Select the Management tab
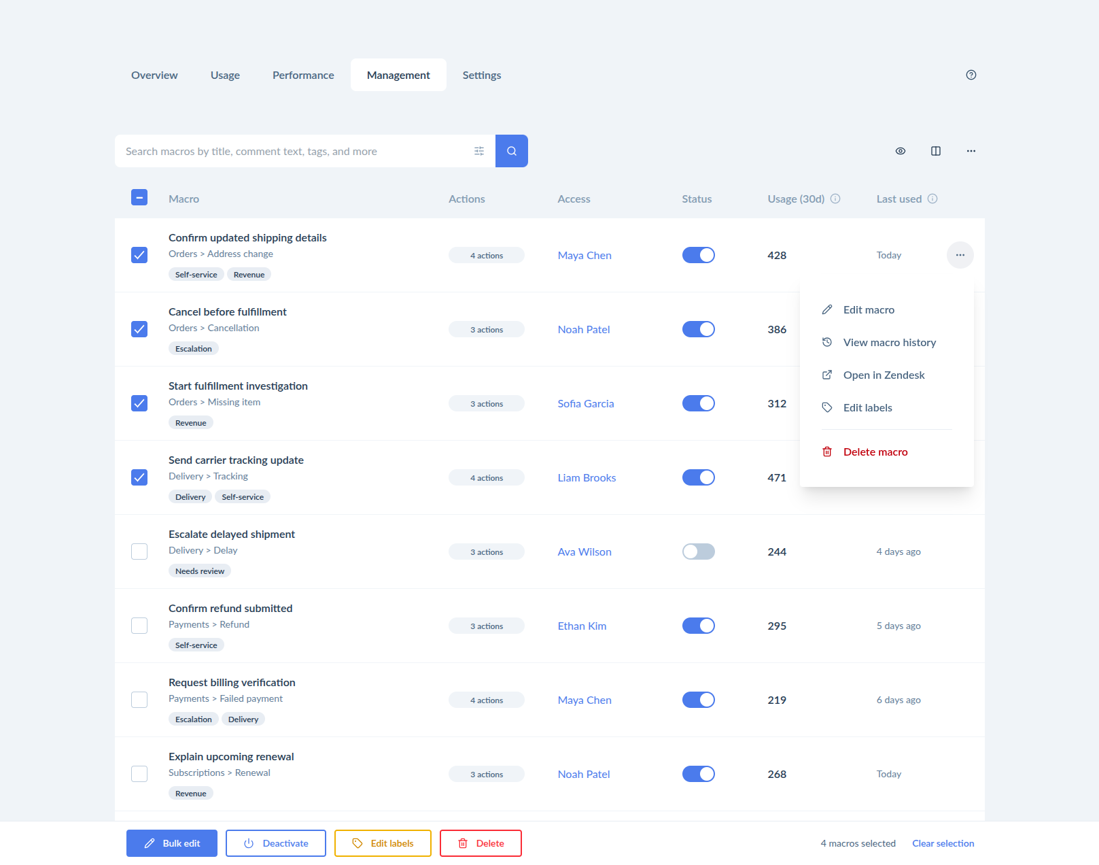 [x=398, y=75]
